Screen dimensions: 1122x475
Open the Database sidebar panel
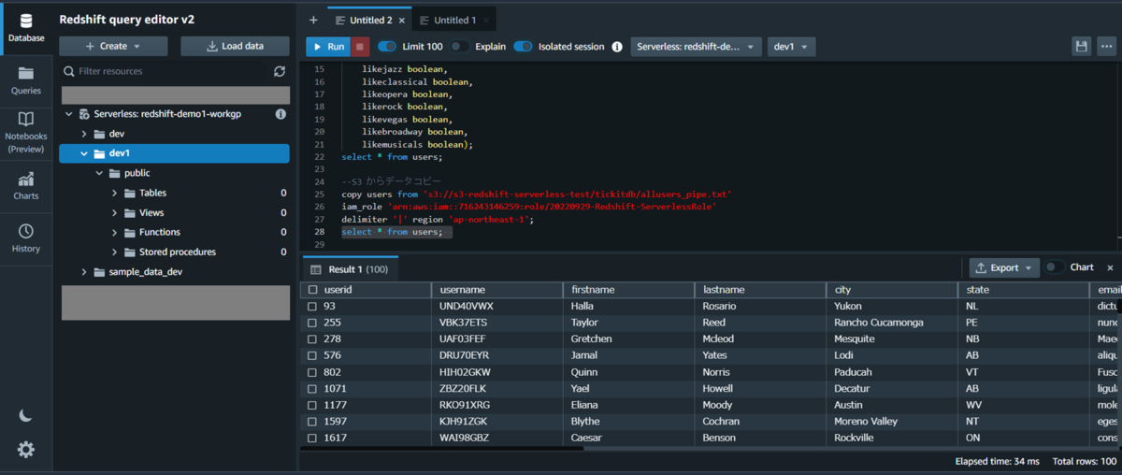tap(25, 28)
